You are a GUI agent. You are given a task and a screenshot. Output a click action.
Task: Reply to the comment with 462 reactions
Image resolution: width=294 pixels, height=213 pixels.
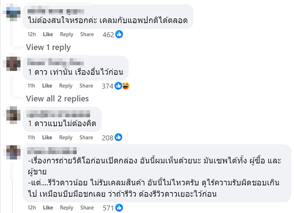point(66,35)
